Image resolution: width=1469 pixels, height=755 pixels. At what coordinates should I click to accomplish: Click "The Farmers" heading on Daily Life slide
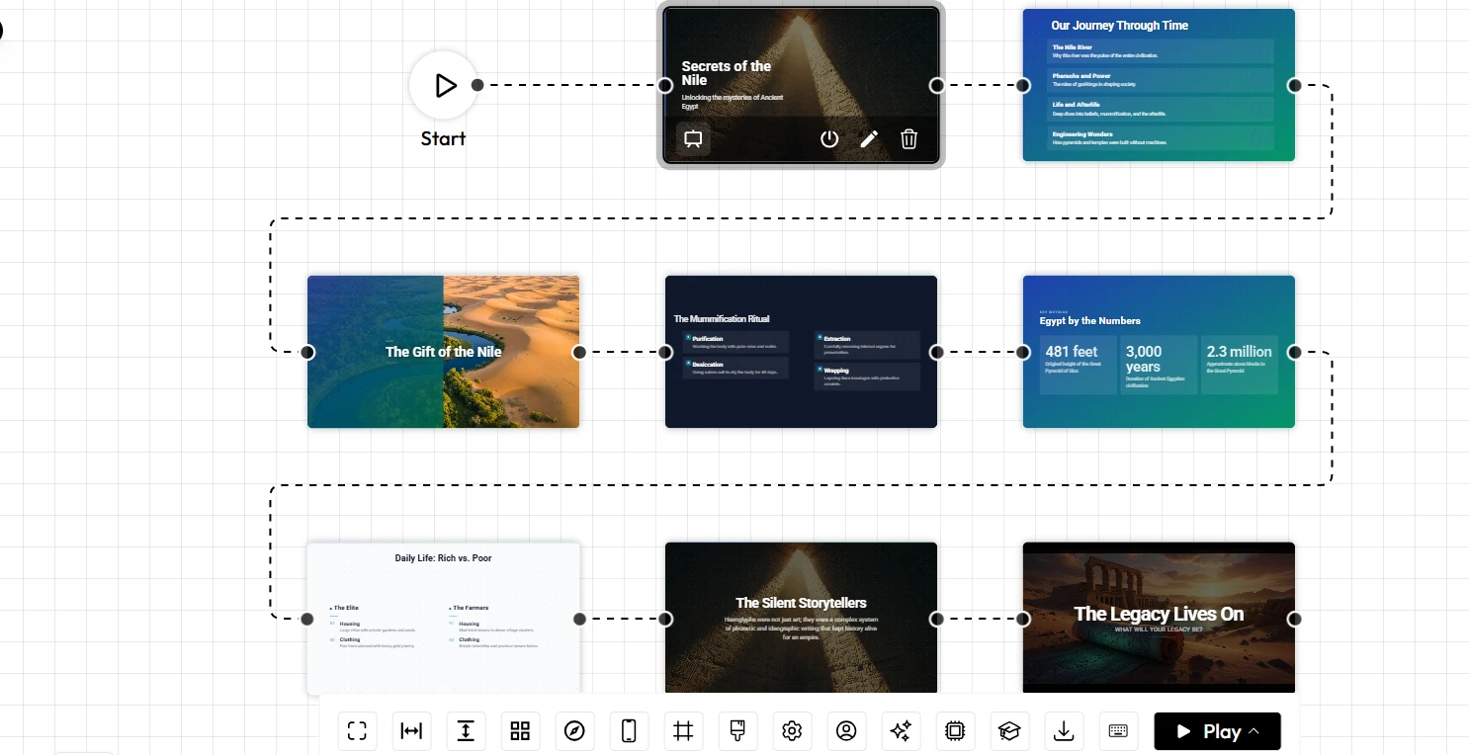point(471,609)
